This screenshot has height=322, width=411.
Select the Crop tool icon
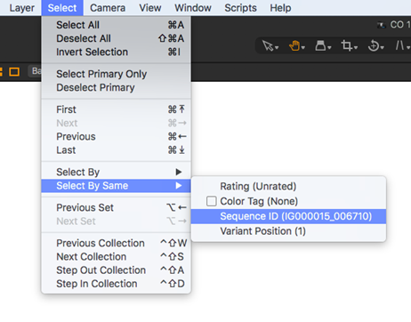click(346, 46)
